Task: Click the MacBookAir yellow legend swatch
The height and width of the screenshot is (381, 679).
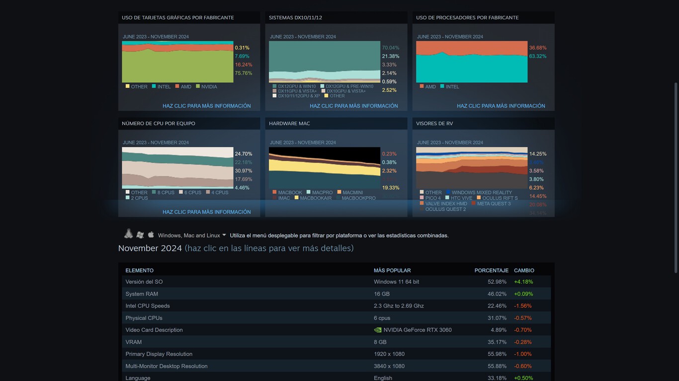Action: click(297, 198)
